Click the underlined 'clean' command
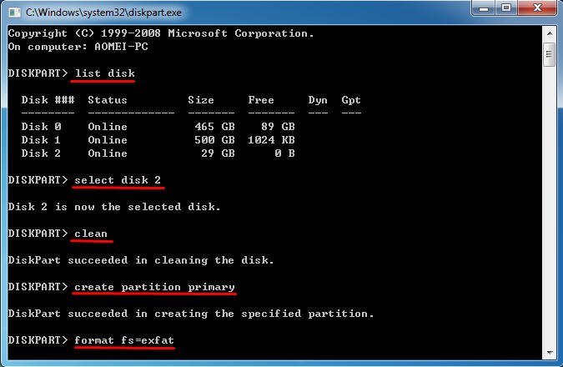The height and width of the screenshot is (367, 563). point(91,234)
